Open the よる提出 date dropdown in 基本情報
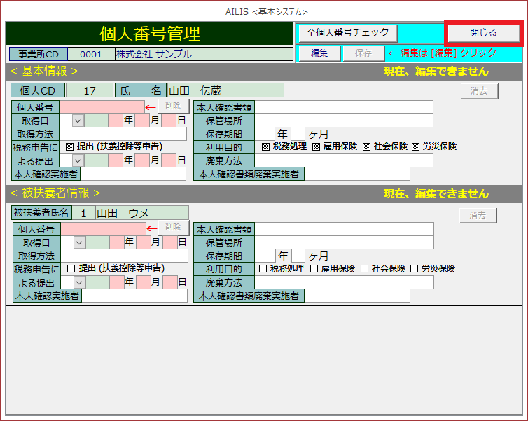528x421 pixels. pos(78,160)
